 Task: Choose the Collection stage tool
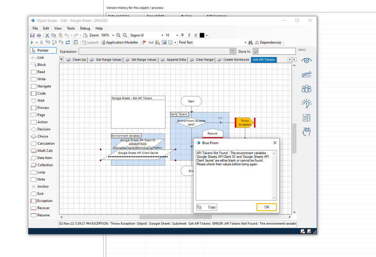45,165
